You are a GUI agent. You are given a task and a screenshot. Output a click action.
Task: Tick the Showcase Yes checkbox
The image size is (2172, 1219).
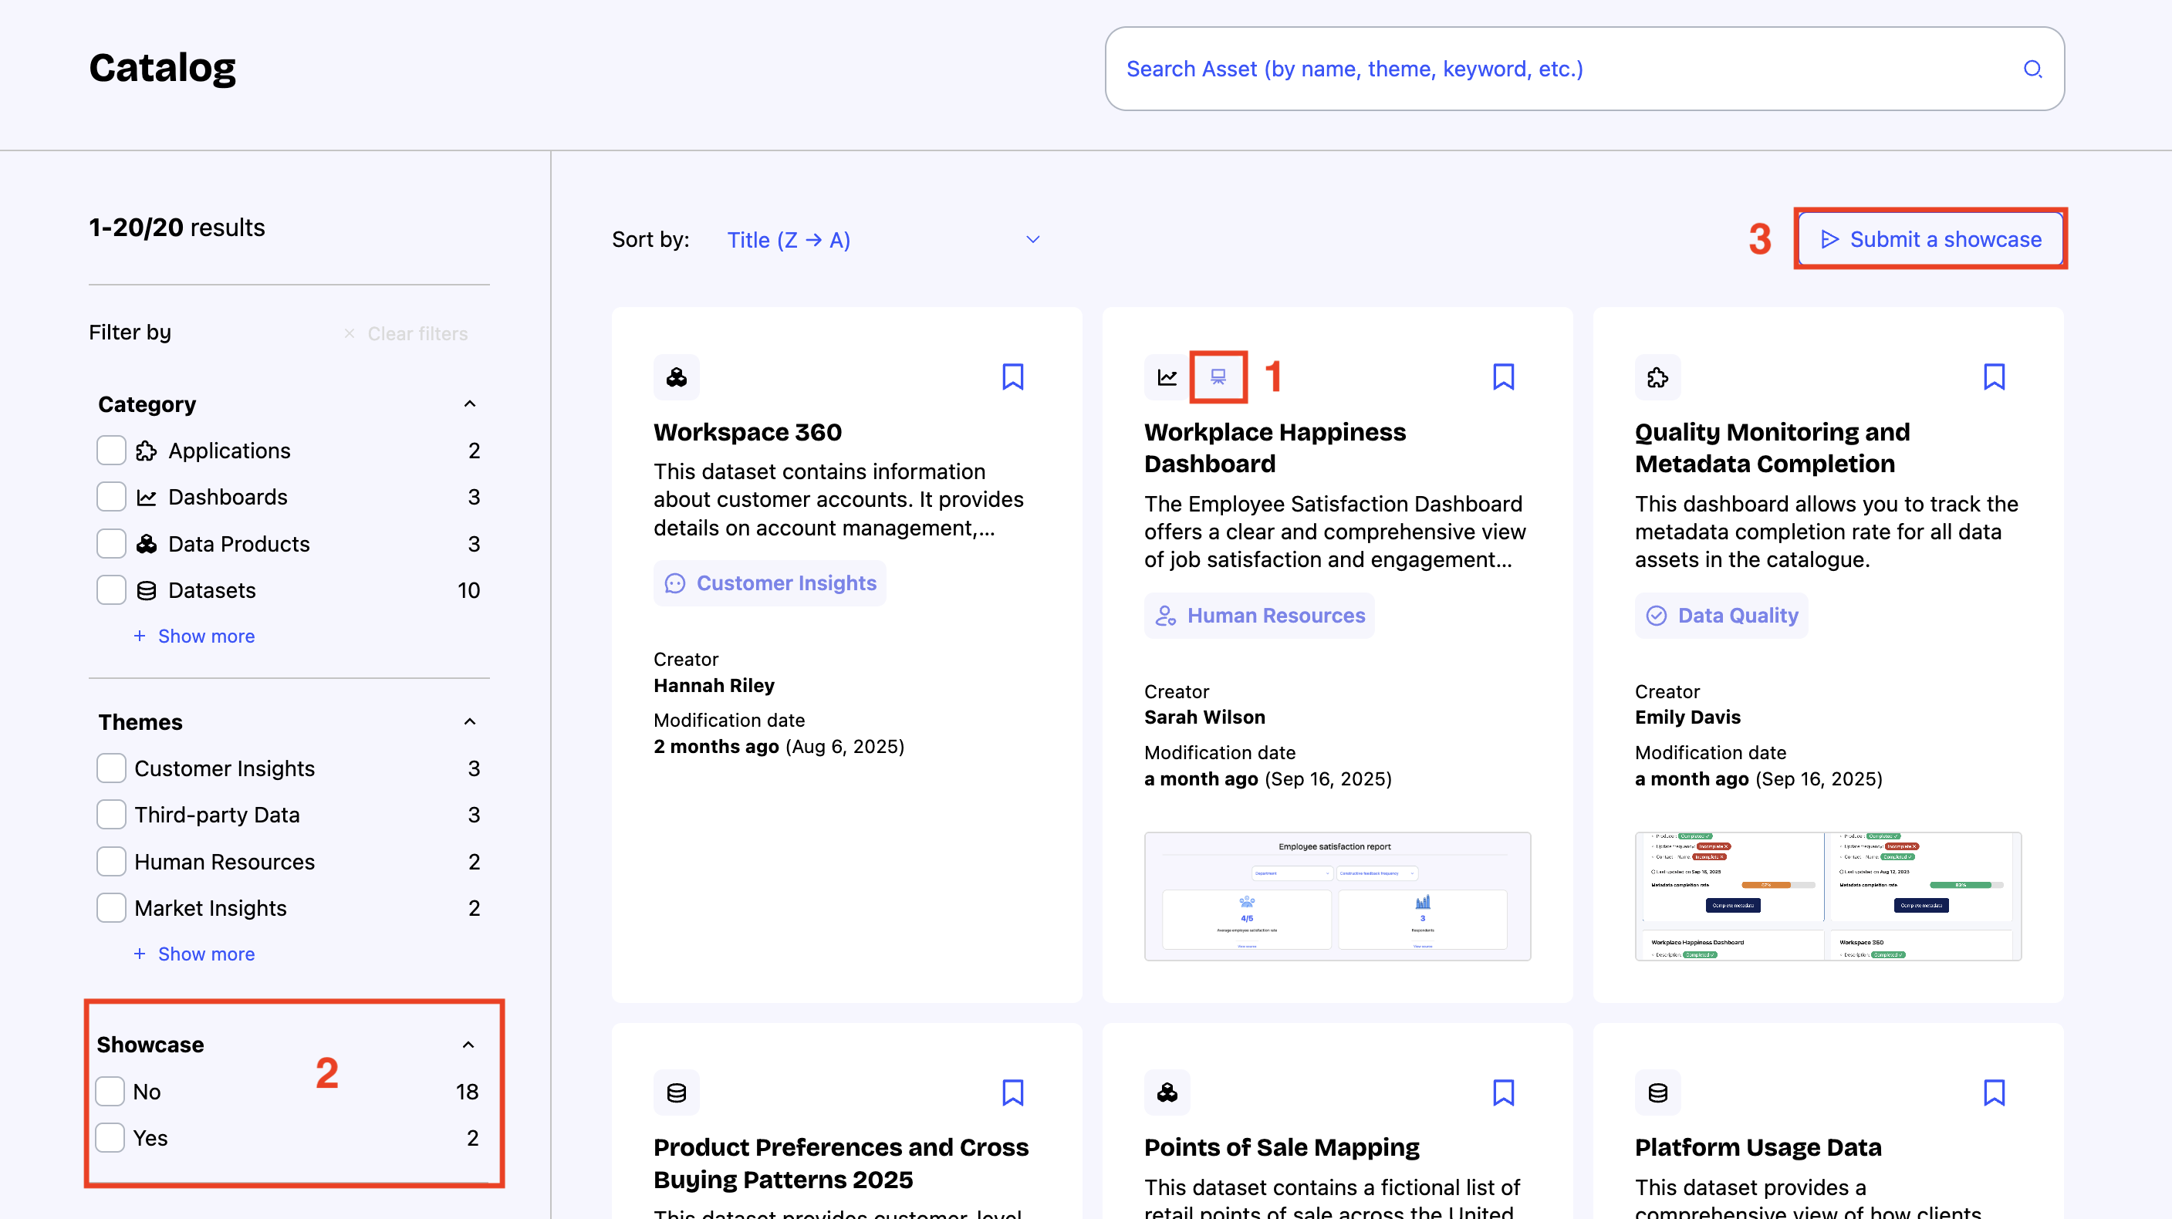coord(110,1138)
